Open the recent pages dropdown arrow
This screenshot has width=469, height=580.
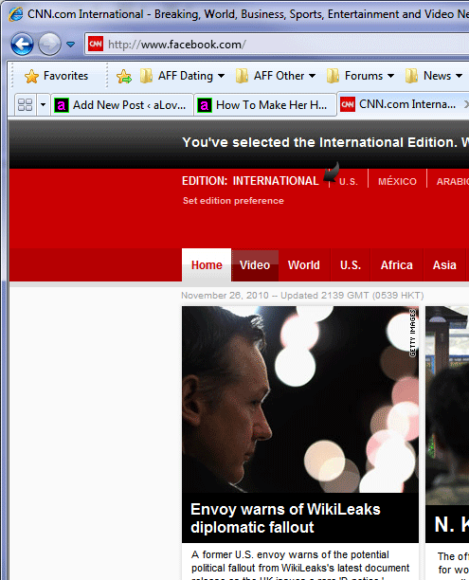click(70, 45)
